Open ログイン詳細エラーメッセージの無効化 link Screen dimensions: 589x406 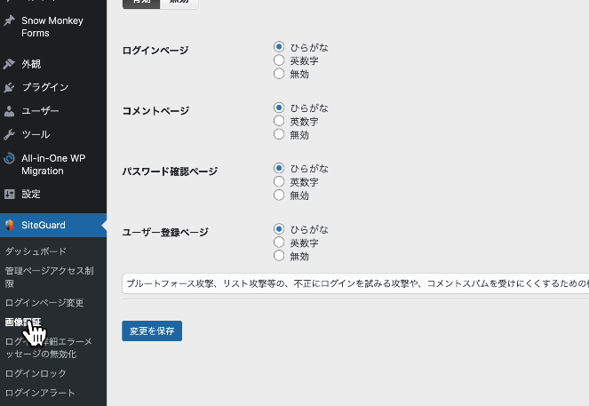[x=49, y=347]
